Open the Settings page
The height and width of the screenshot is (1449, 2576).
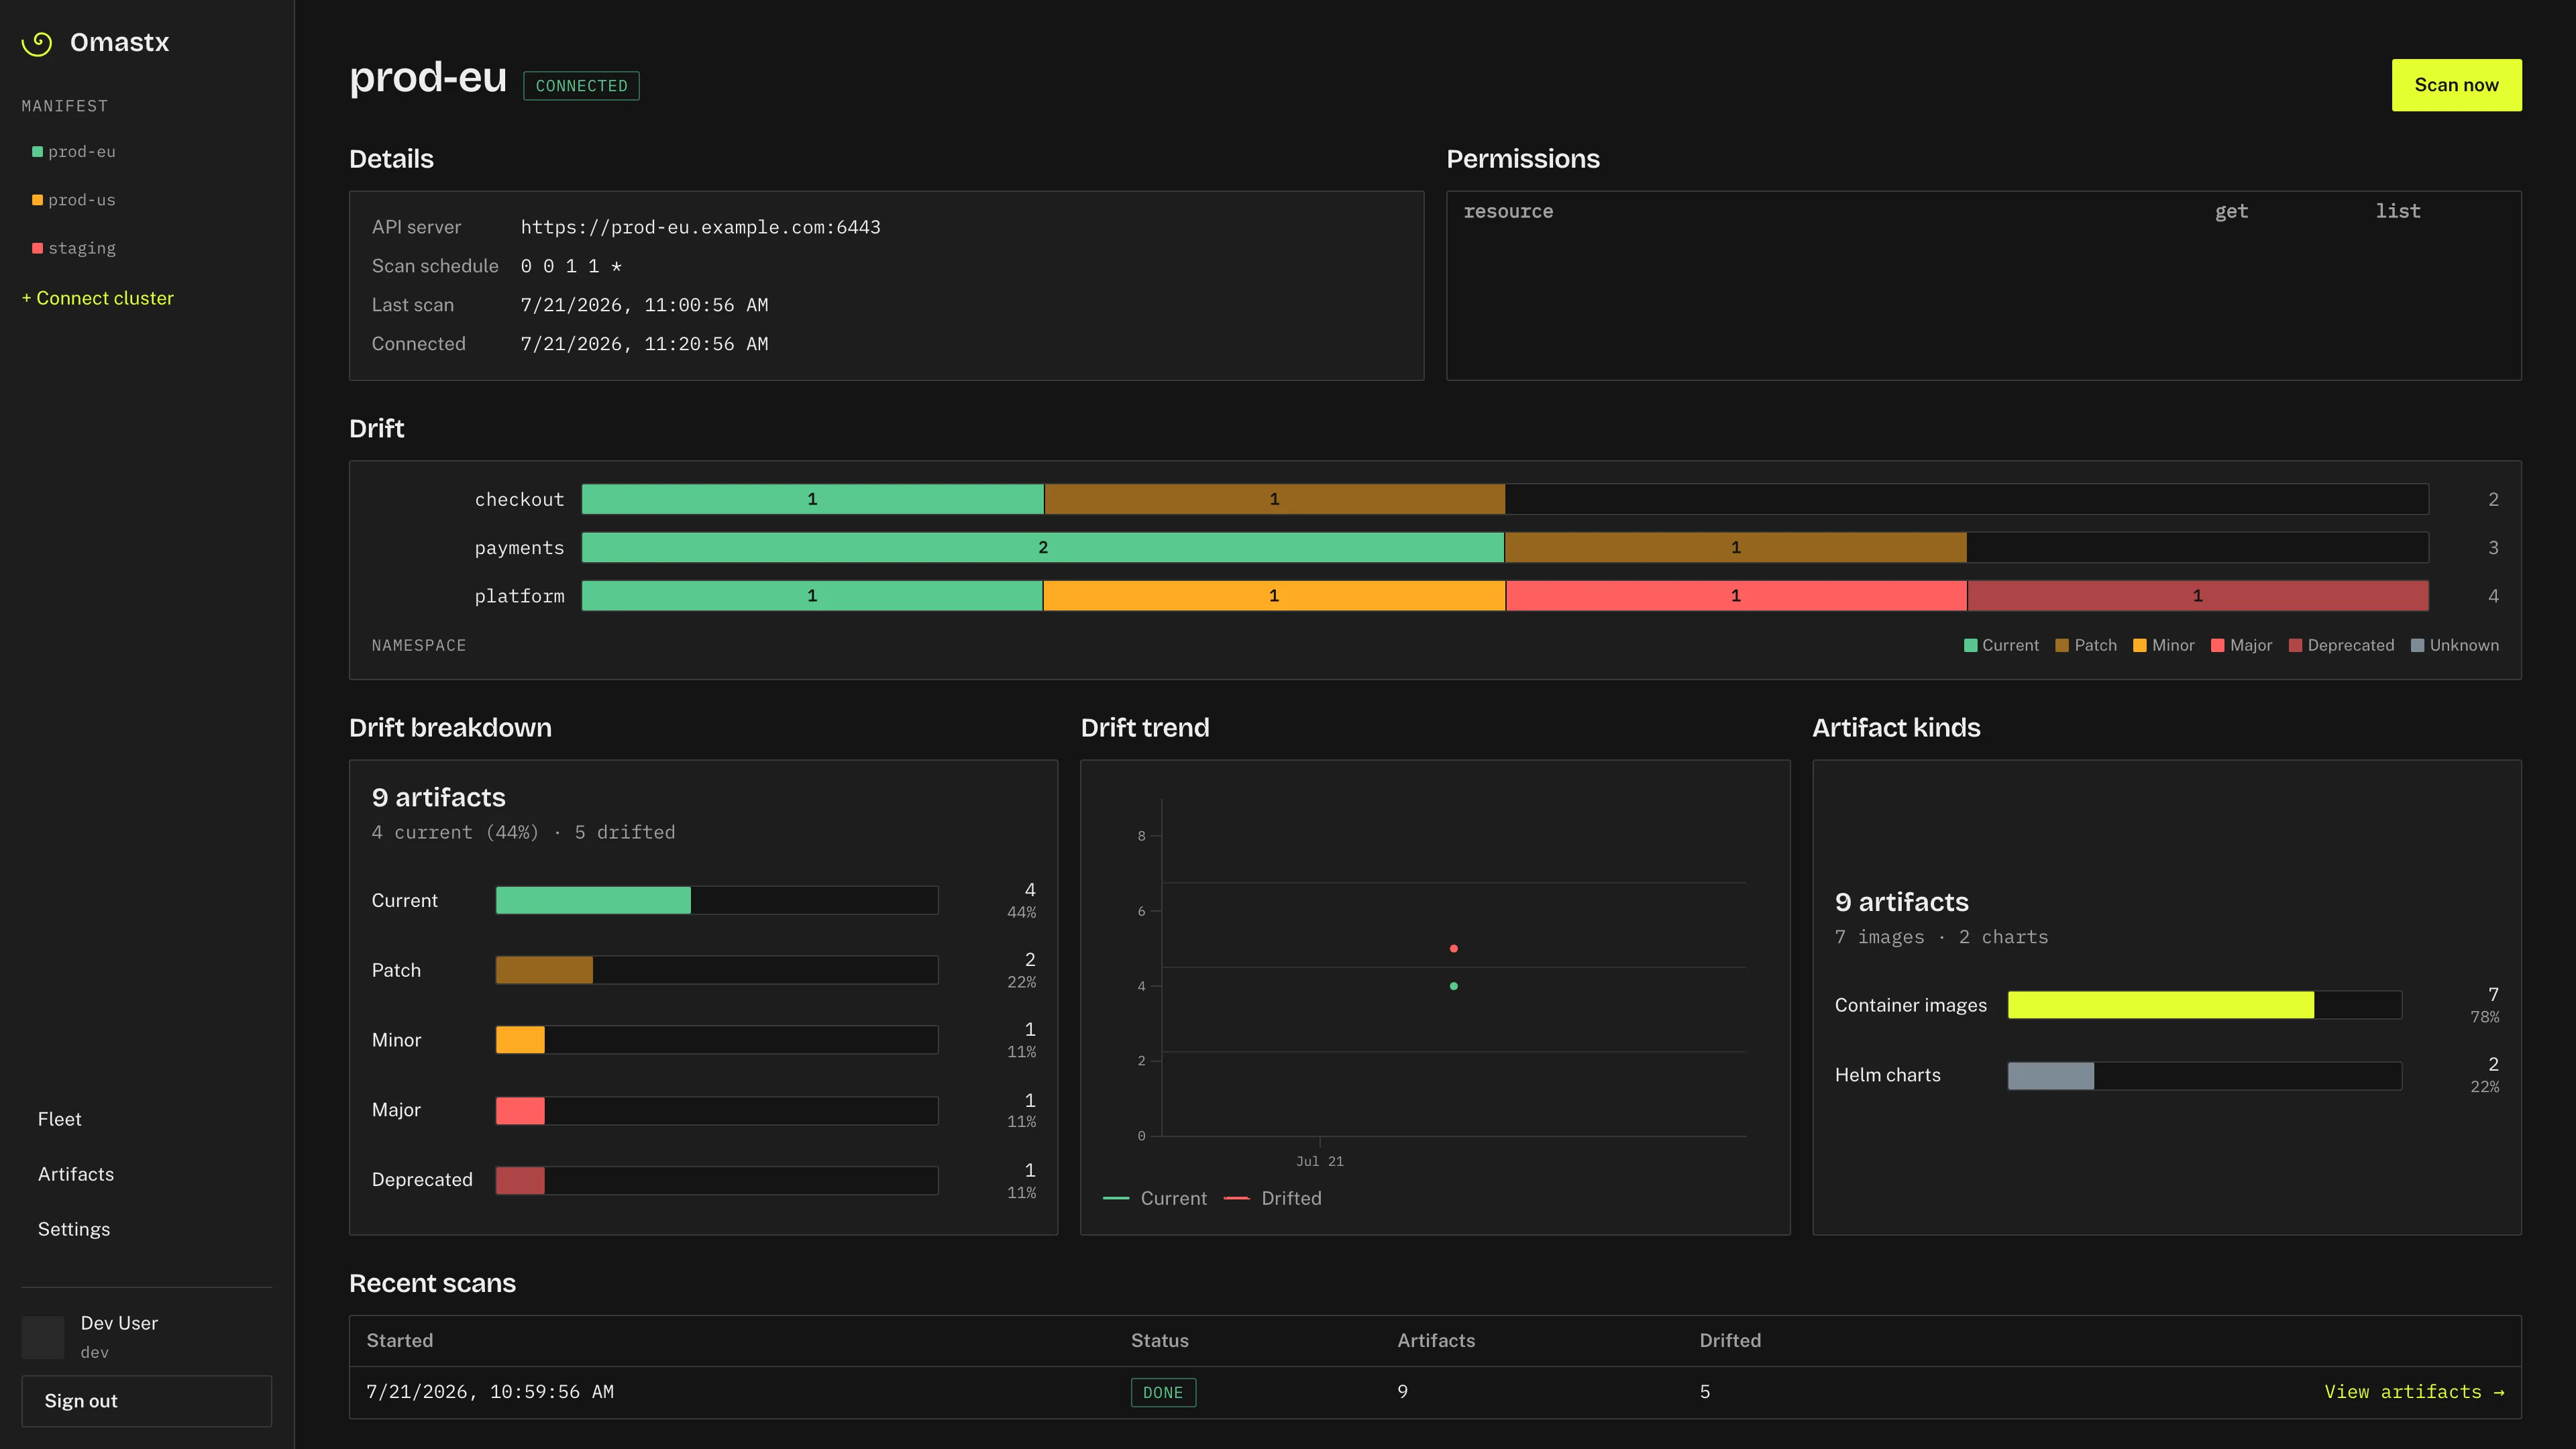click(x=74, y=1229)
